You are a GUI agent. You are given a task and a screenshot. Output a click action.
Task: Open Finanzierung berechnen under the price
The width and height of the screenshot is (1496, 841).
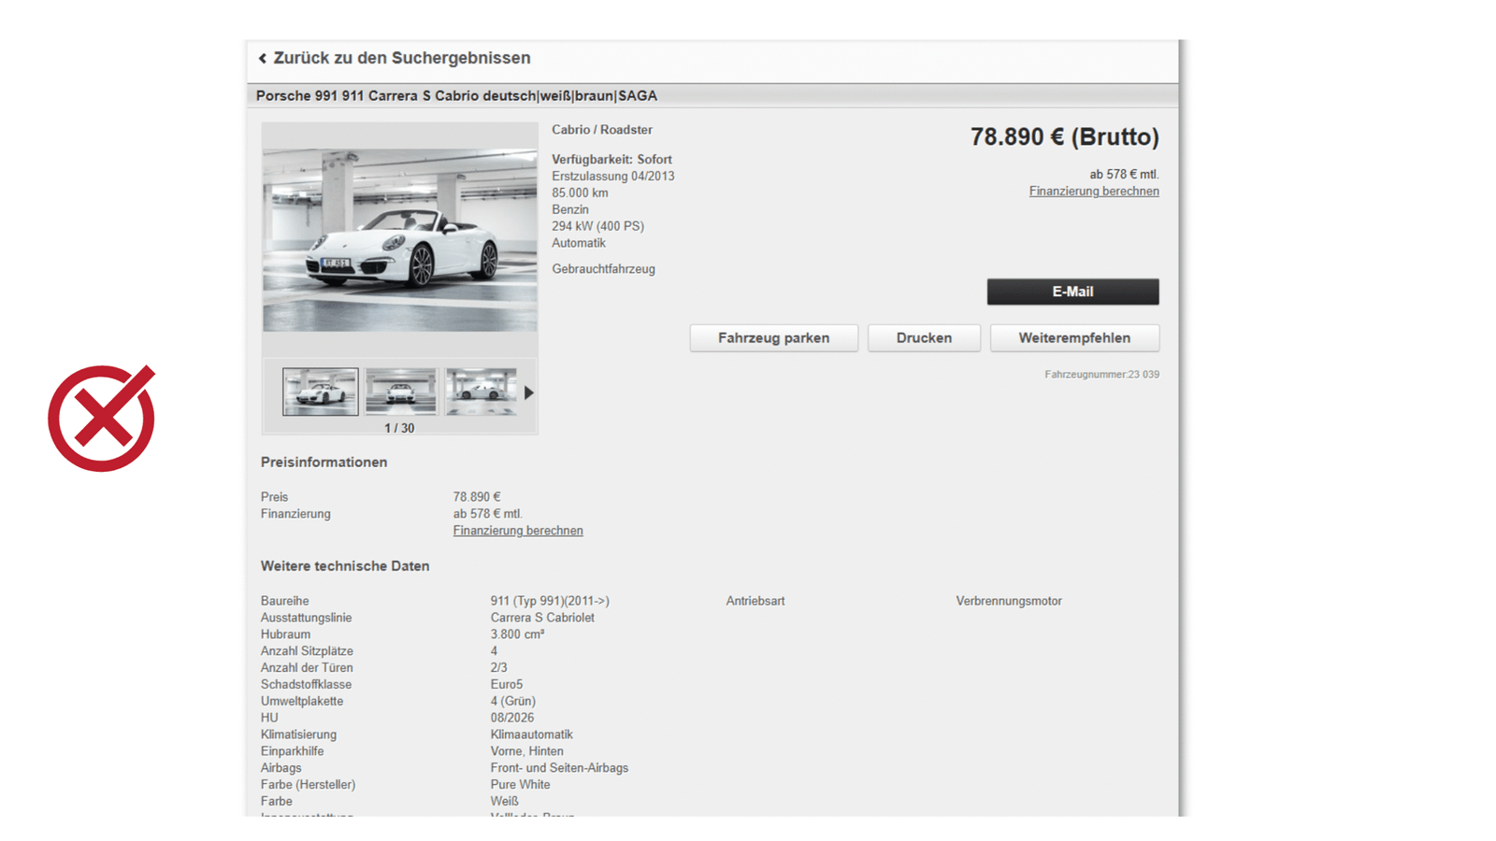tap(1094, 191)
